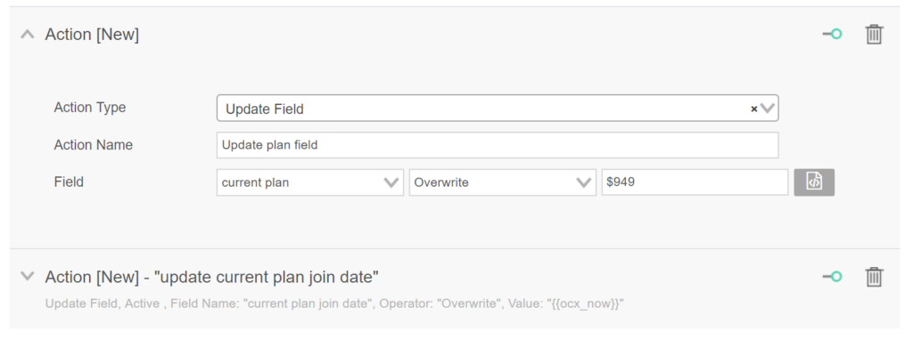The height and width of the screenshot is (347, 913).
Task: Open the "current plan" field dropdown
Action: pyautogui.click(x=309, y=182)
